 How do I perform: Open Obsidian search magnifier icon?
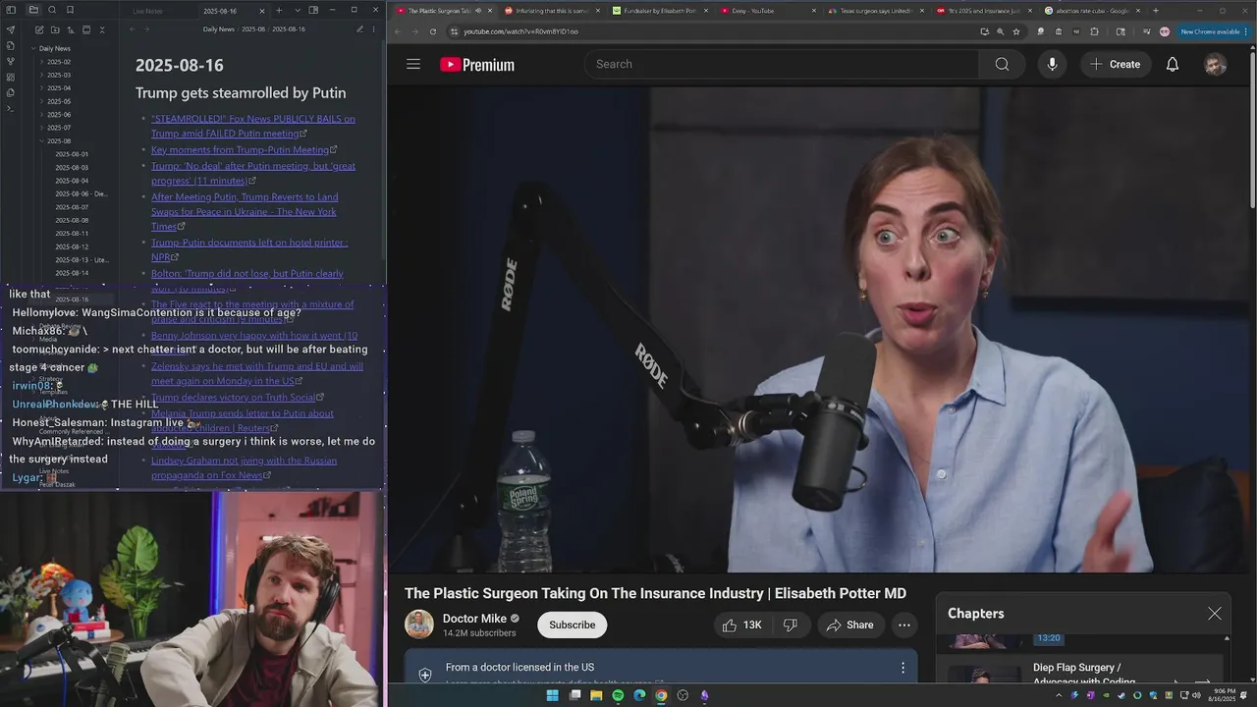pos(52,10)
